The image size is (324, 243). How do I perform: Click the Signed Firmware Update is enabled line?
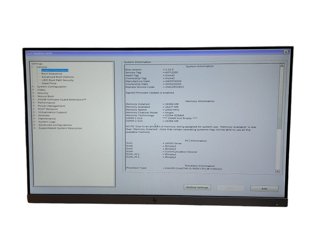click(x=150, y=93)
